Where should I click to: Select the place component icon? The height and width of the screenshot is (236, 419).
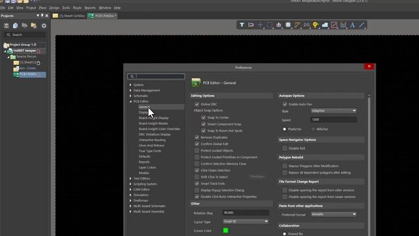(288, 25)
